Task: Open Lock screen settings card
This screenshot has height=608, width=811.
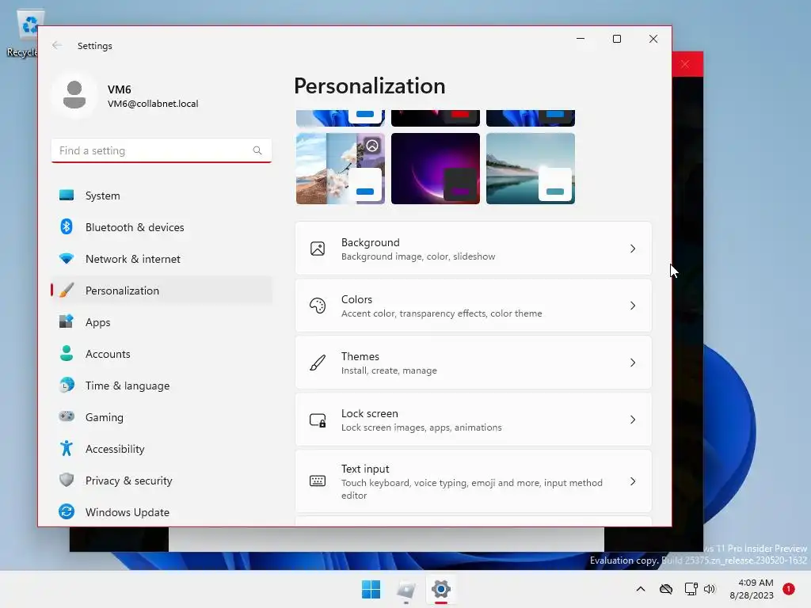Action: pyautogui.click(x=474, y=420)
